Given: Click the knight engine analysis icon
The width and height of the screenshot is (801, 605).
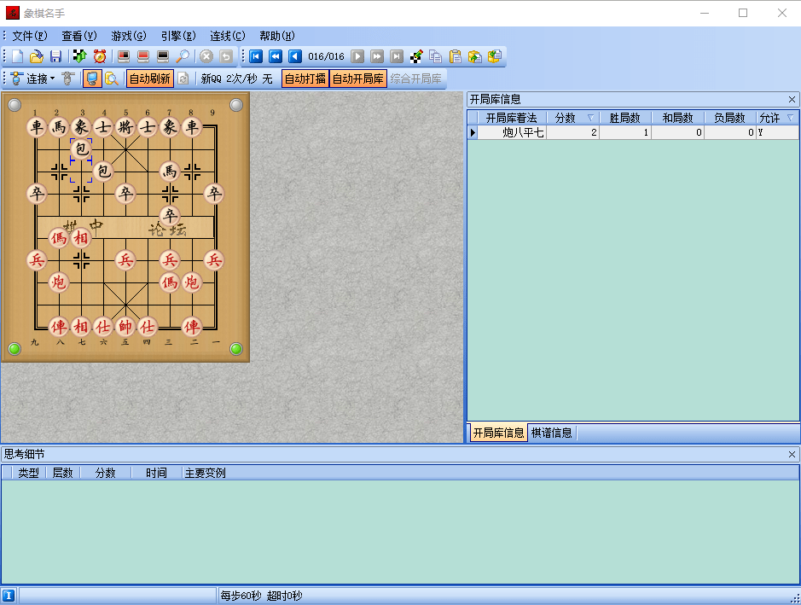Looking at the screenshot, I should point(415,56).
